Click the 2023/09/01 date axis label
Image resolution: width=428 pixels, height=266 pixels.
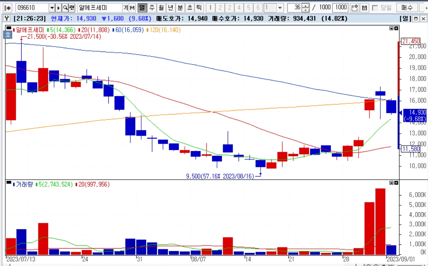(400, 259)
